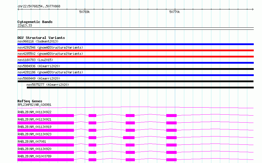
Task: Open the RABL2B|NM_001130923 transcript label
Action: click(x=34, y=134)
